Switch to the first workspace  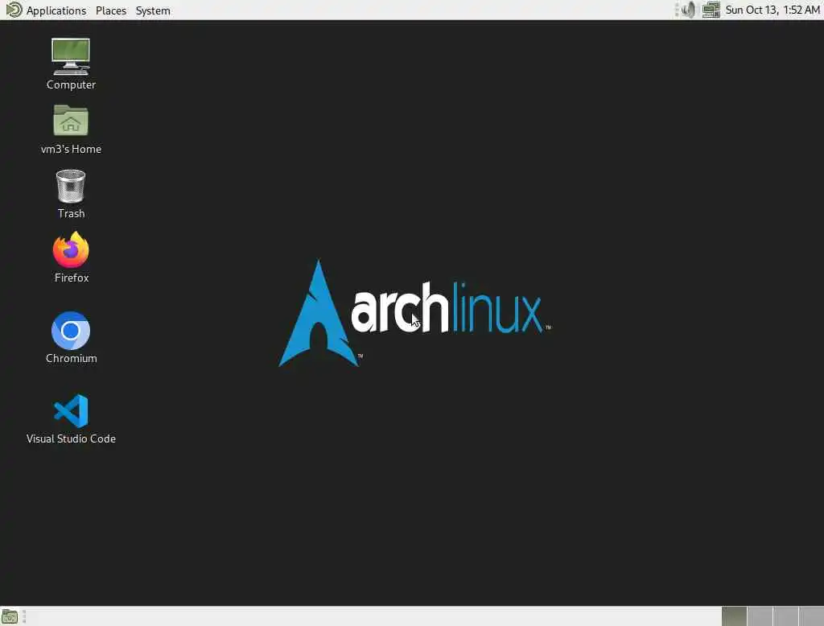tap(734, 616)
